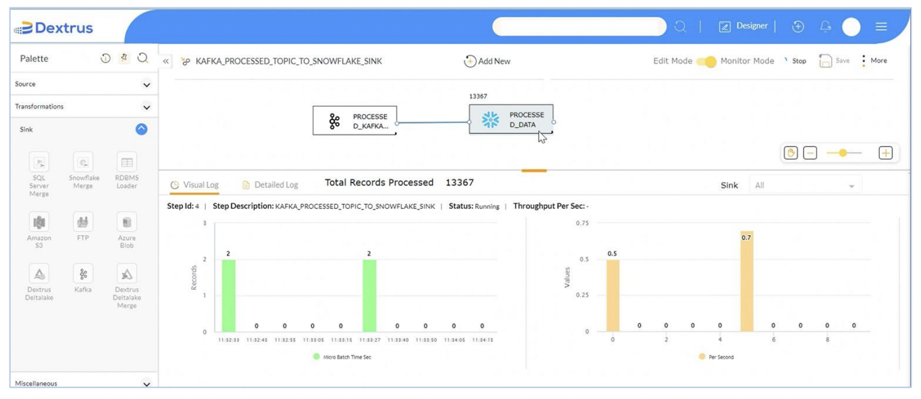The height and width of the screenshot is (399, 921).
Task: Open the user profile avatar
Action: (851, 26)
